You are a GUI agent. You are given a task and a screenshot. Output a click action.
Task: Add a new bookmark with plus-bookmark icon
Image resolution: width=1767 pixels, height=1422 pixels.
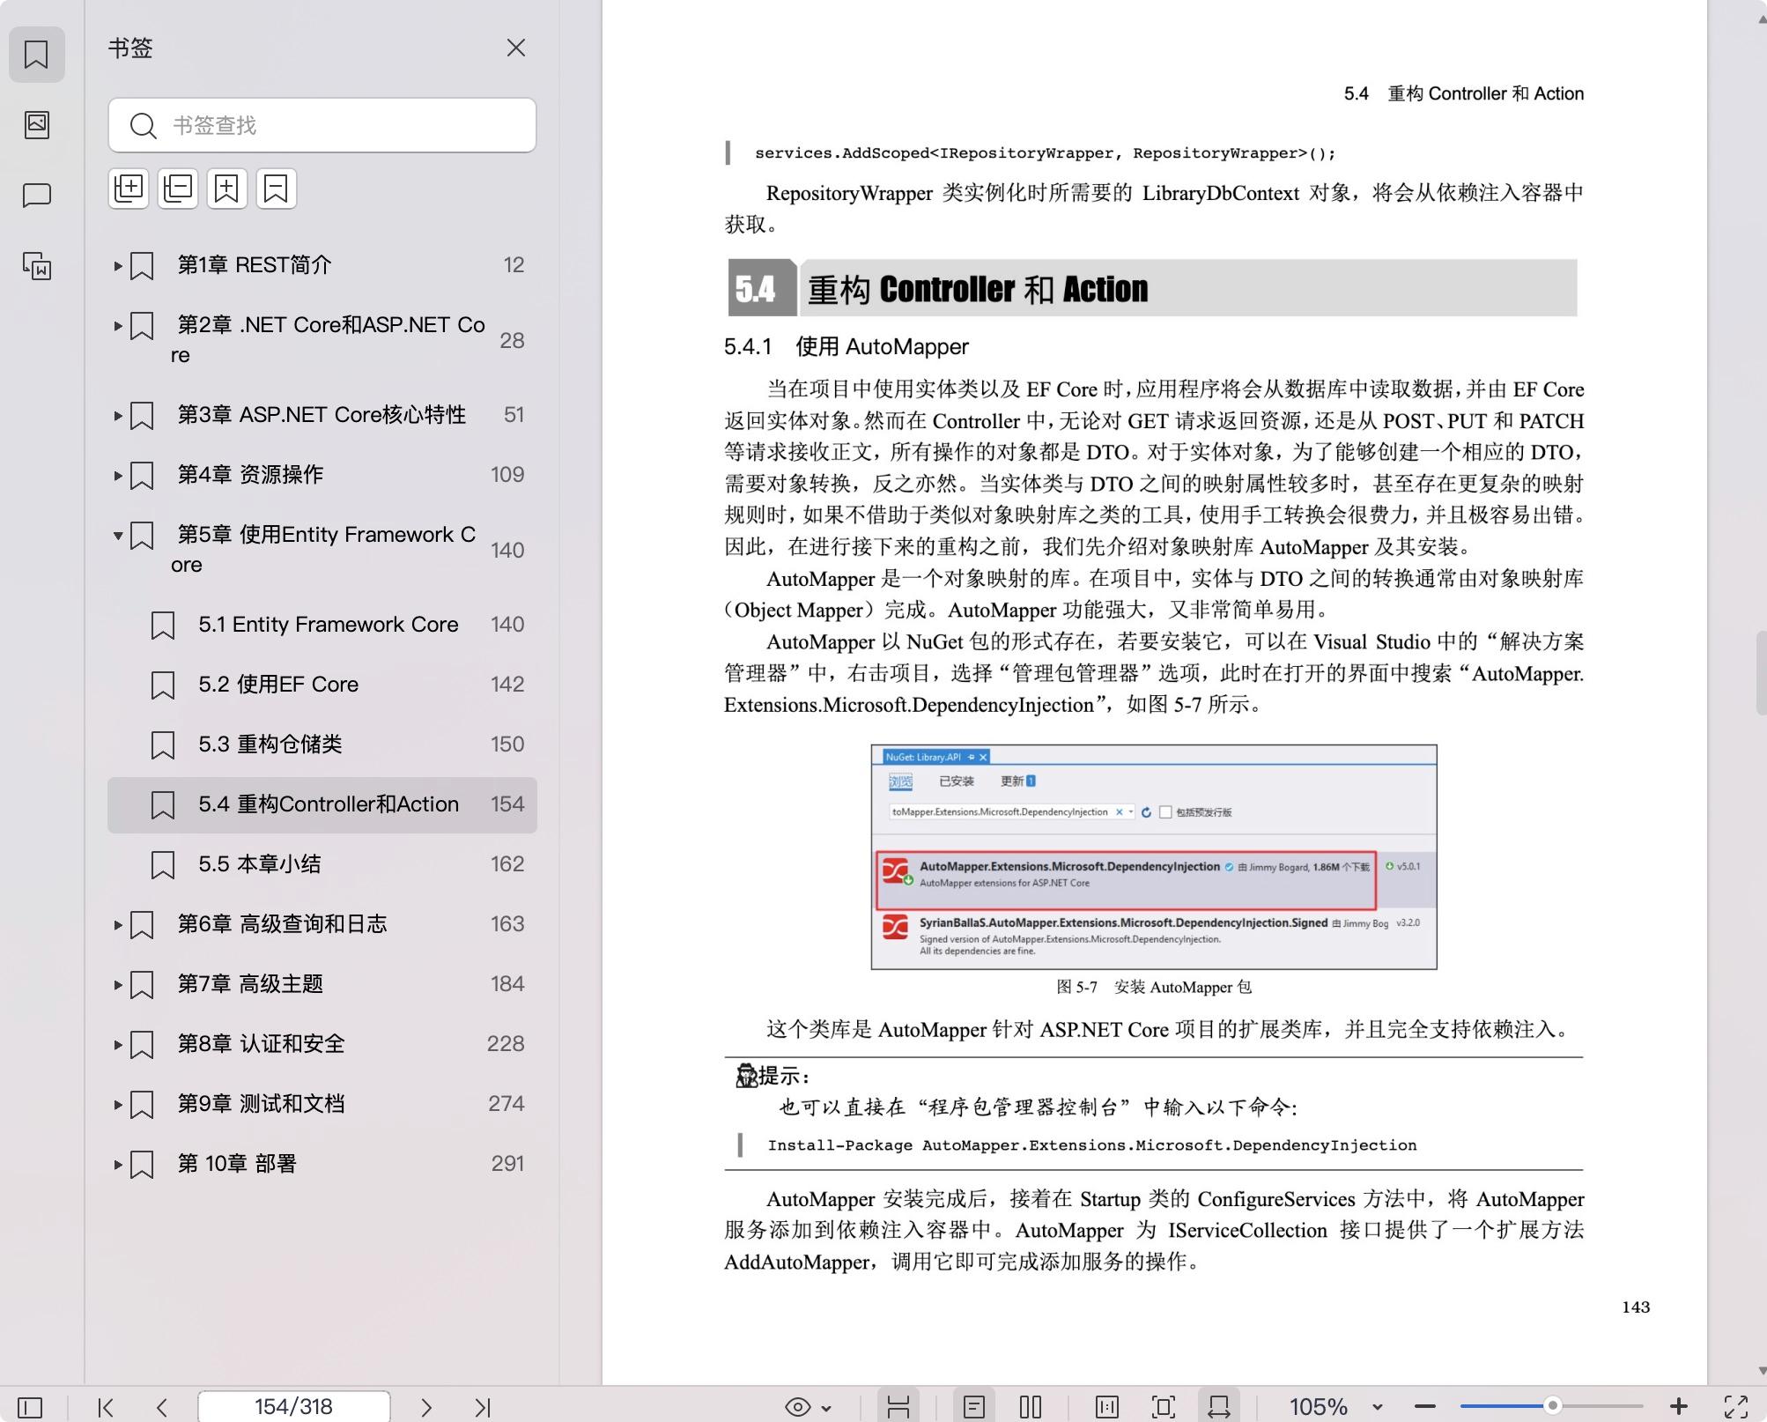point(226,189)
